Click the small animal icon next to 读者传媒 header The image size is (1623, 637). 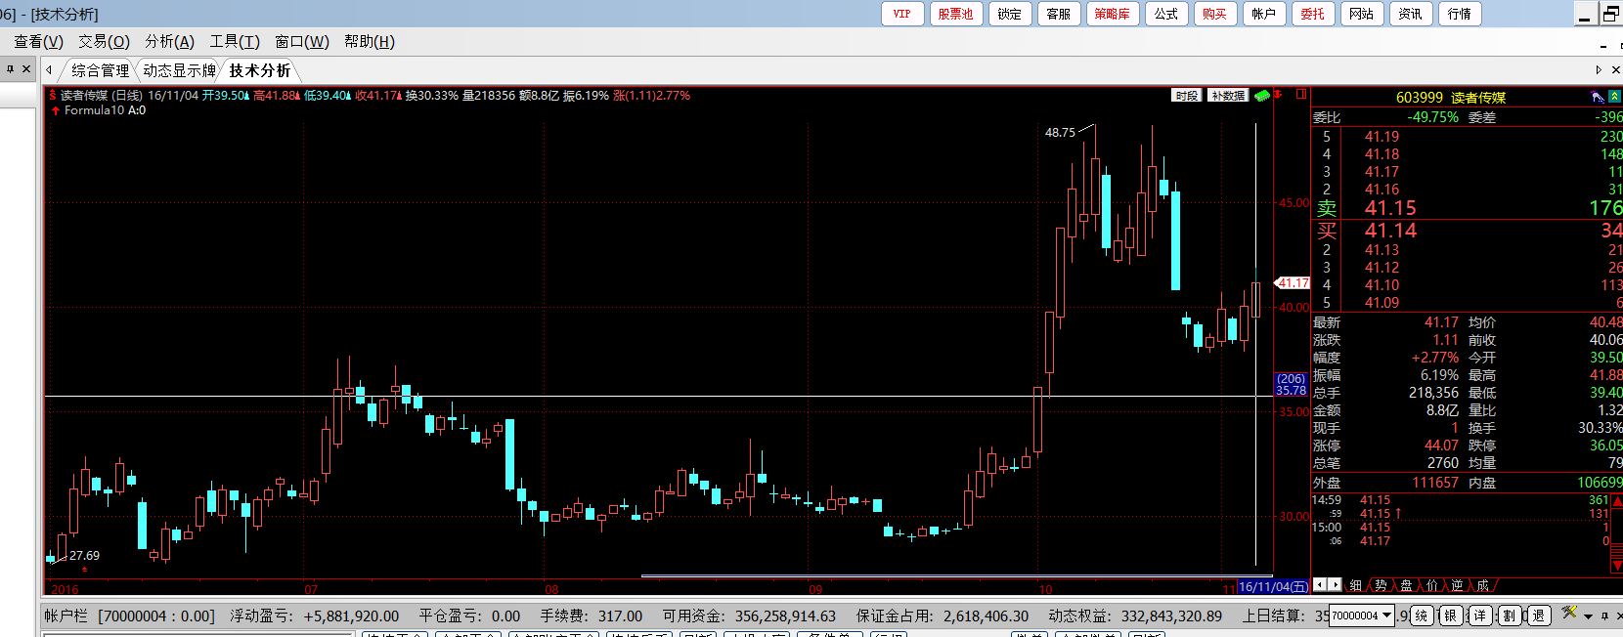point(1597,97)
